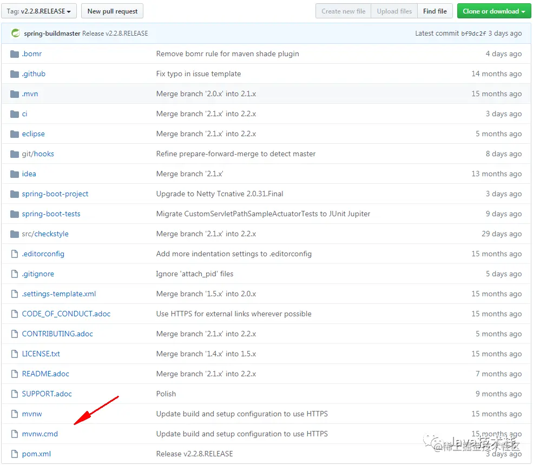Open the spring-boot-tests folder

pos(51,214)
